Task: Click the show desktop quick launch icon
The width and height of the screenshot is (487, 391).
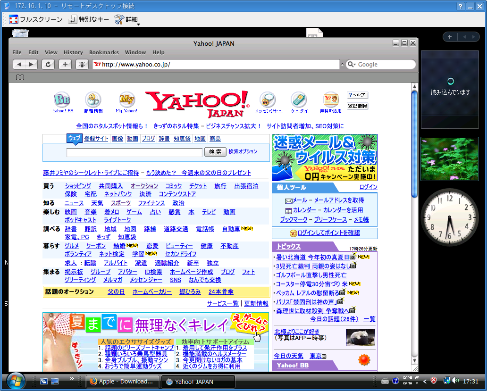Action: (55, 382)
